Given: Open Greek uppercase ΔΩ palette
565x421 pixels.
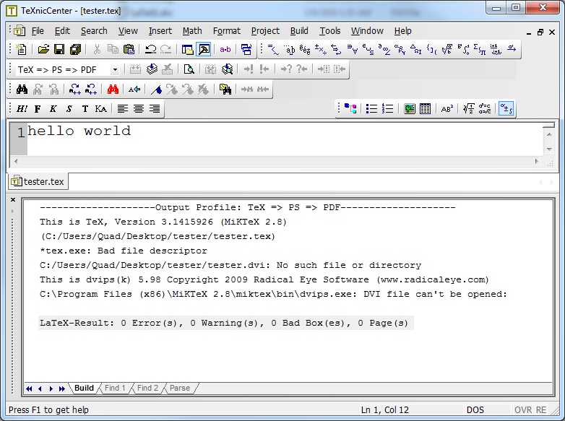Looking at the screenshot, I should [416, 49].
